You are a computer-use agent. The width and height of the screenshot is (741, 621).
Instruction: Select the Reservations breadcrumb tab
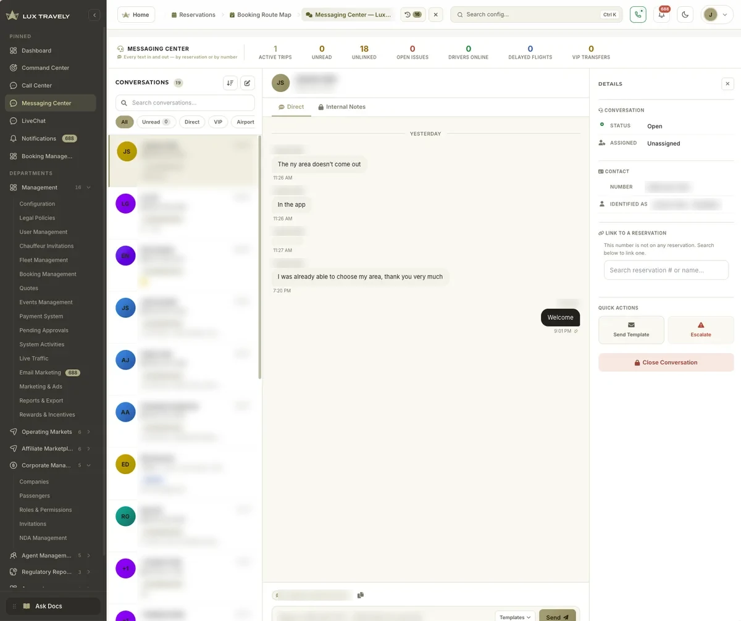(193, 14)
